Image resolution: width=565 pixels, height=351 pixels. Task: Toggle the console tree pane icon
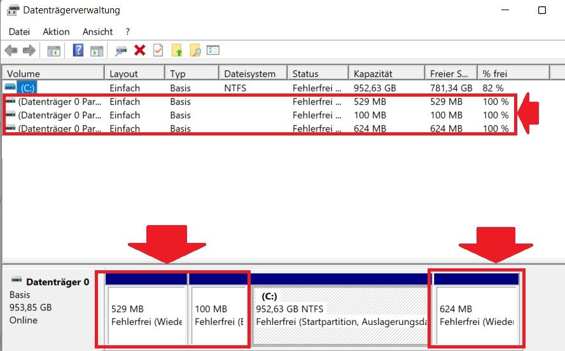tap(53, 51)
